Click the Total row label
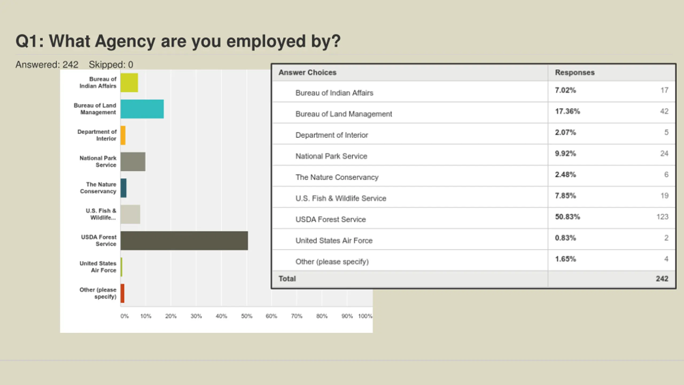 click(x=287, y=279)
